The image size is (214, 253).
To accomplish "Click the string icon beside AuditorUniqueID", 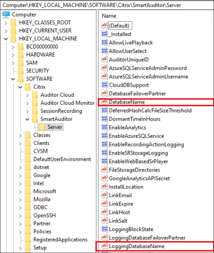I will point(104,59).
